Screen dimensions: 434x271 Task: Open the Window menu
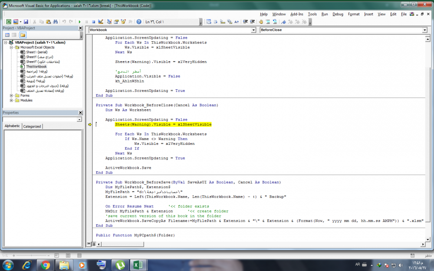click(279, 14)
